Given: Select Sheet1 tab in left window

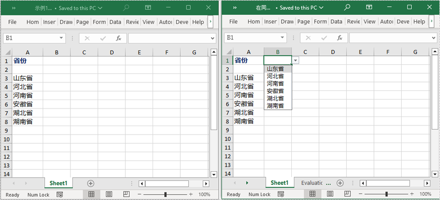Looking at the screenshot, I should coord(58,183).
